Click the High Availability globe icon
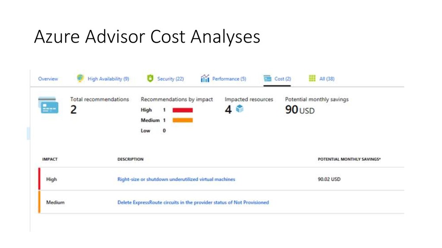The height and width of the screenshot is (248, 442). click(x=80, y=78)
